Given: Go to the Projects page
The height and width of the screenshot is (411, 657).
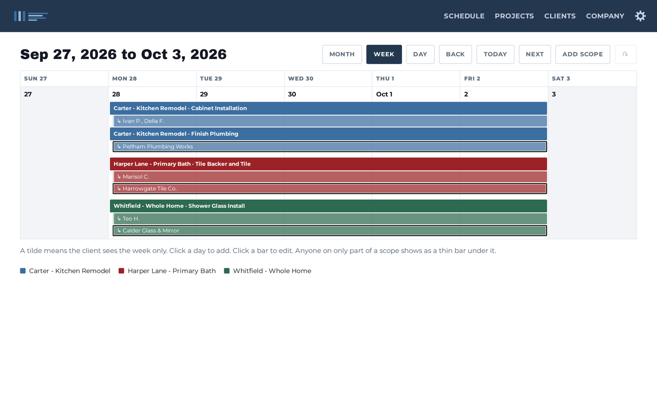Looking at the screenshot, I should pyautogui.click(x=514, y=16).
